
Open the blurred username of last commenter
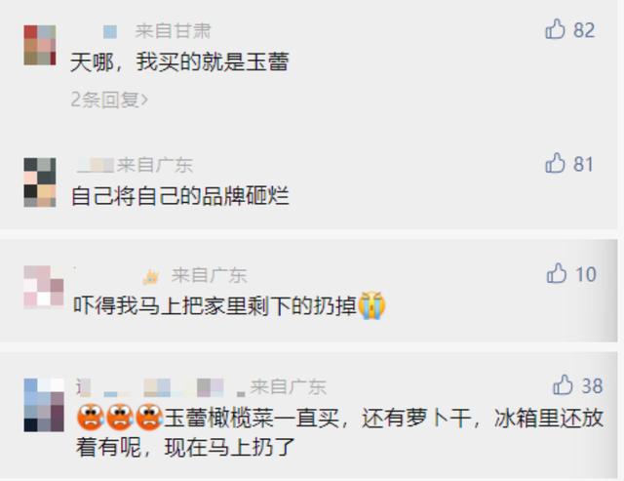tap(160, 388)
